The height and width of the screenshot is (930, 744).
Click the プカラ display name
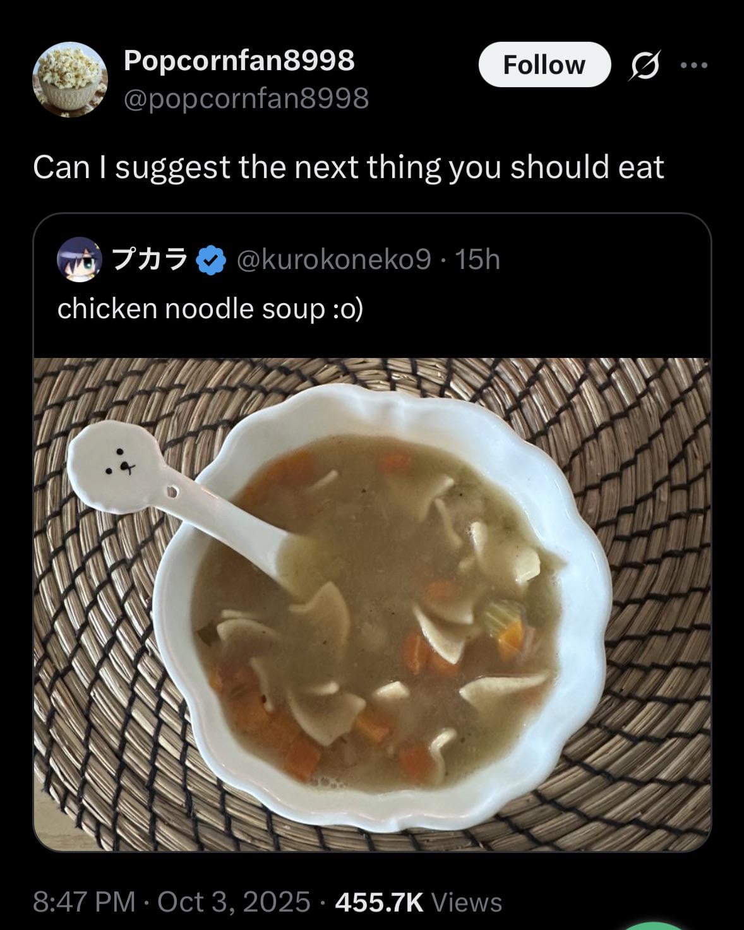click(x=149, y=259)
